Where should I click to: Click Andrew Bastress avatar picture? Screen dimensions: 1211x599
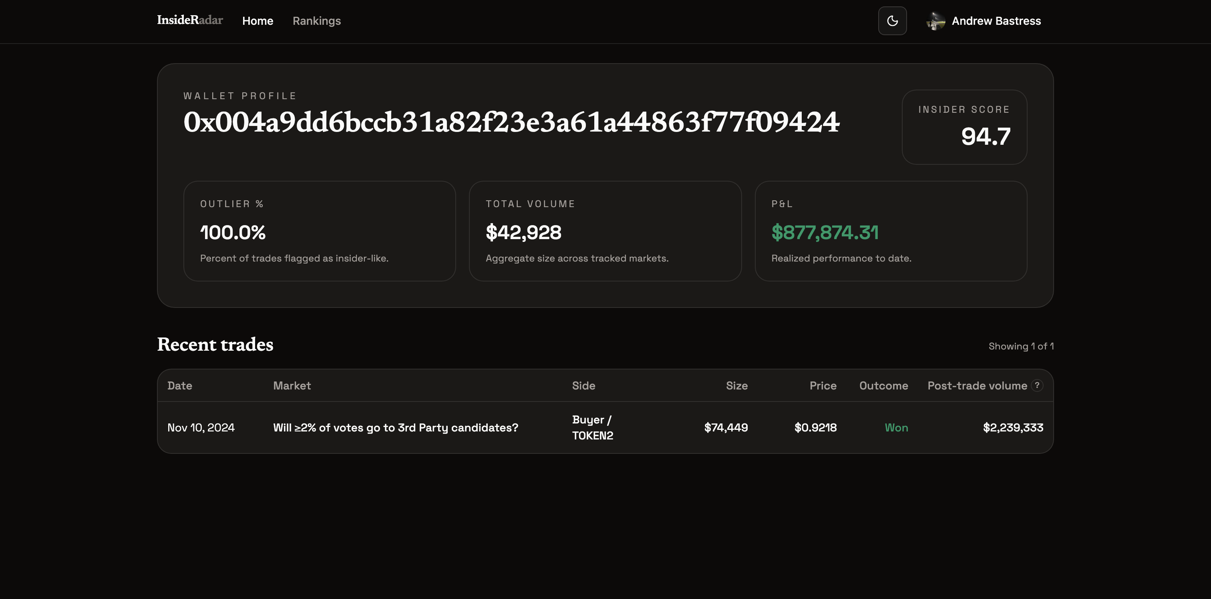coord(935,21)
